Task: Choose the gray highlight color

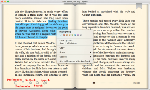Action: click(x=81, y=35)
